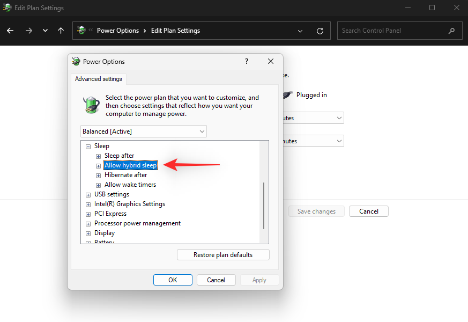Click the Apply button in dialog

259,280
